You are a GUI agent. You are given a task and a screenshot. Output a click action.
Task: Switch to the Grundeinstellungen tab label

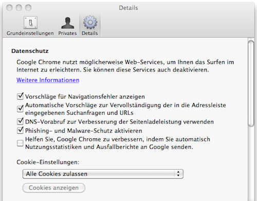(30, 33)
